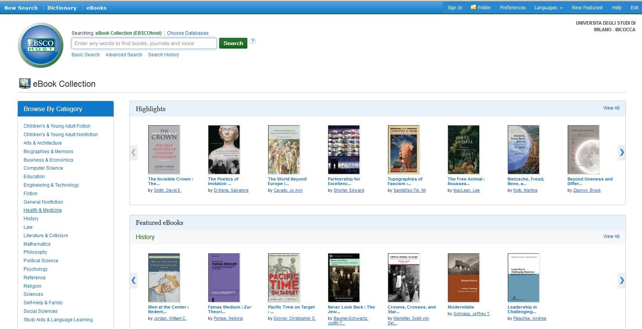Focus the search words input field
Image resolution: width=642 pixels, height=329 pixels.
tap(144, 43)
